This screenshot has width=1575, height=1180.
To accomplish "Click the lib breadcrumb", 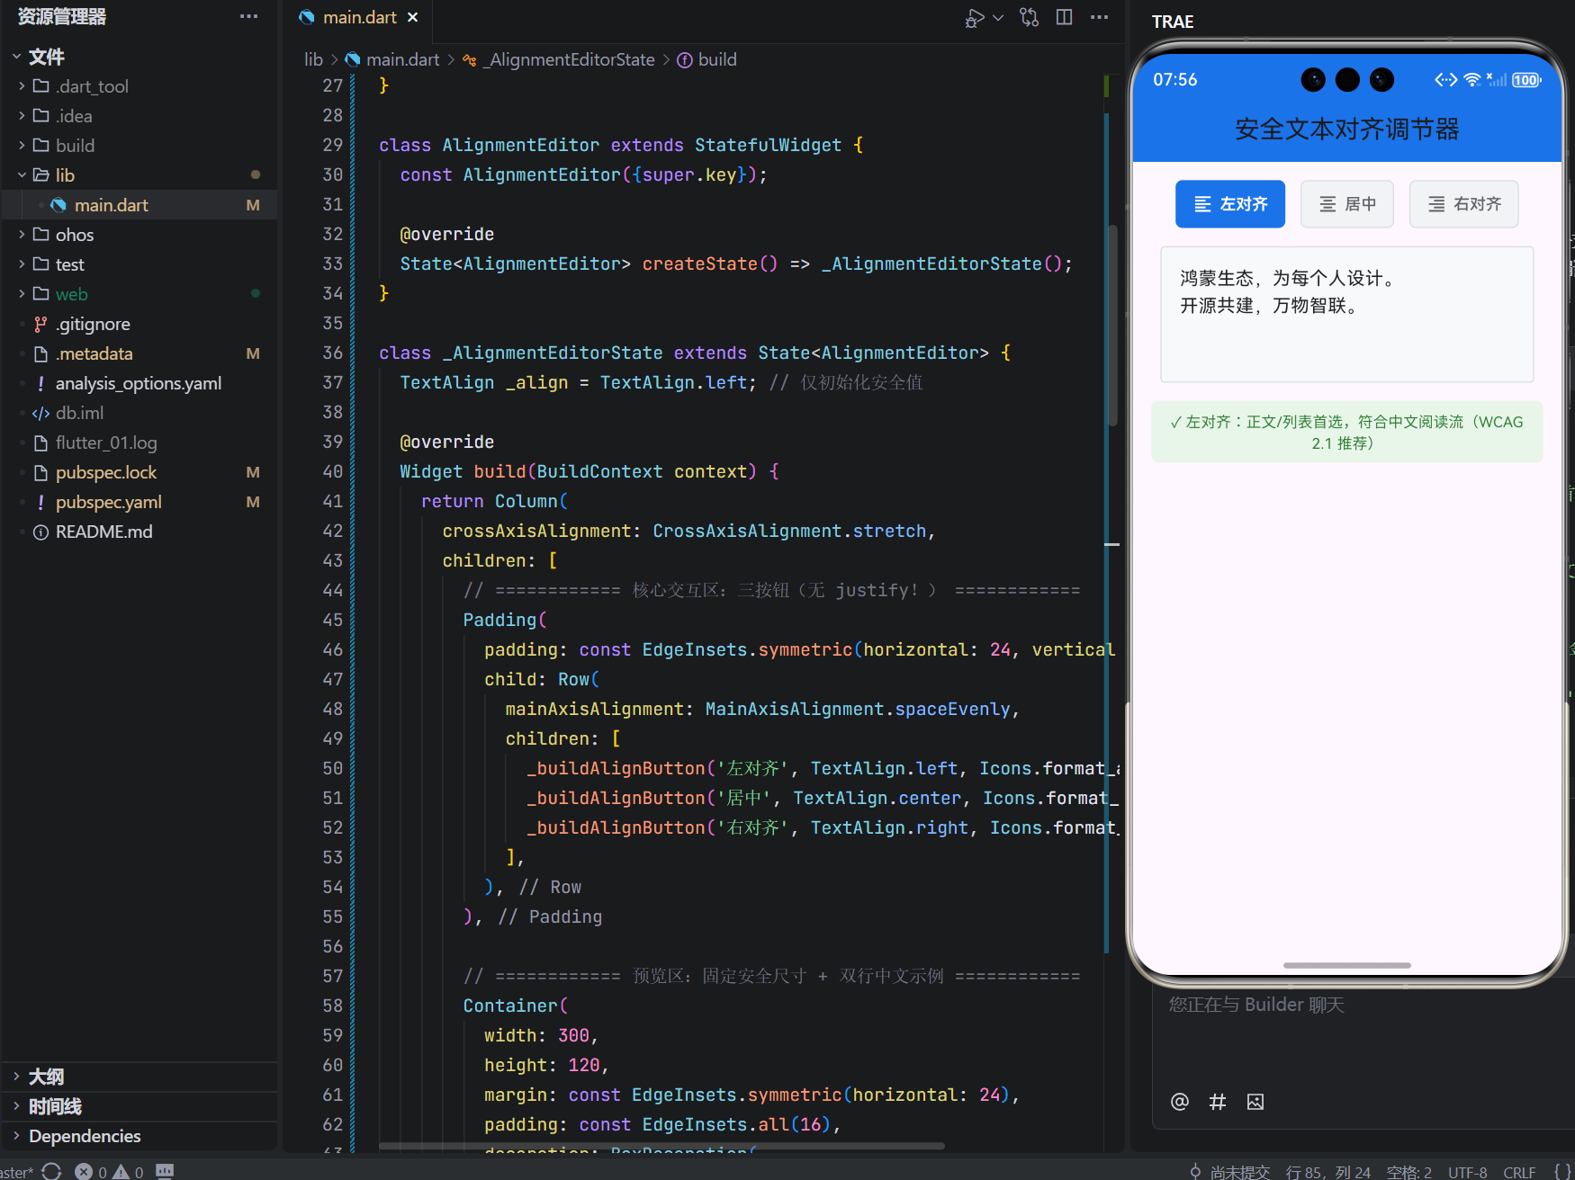I will tap(313, 59).
